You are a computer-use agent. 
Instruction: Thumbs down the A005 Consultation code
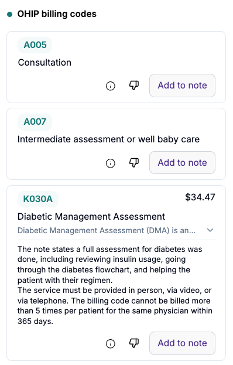(134, 86)
